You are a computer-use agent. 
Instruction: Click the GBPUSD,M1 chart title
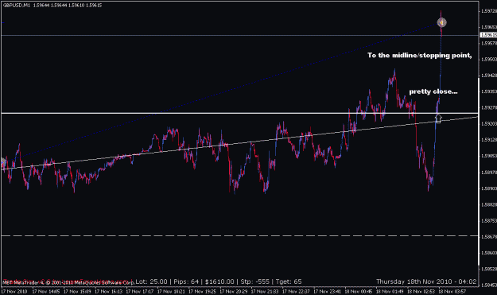[x=17, y=6]
